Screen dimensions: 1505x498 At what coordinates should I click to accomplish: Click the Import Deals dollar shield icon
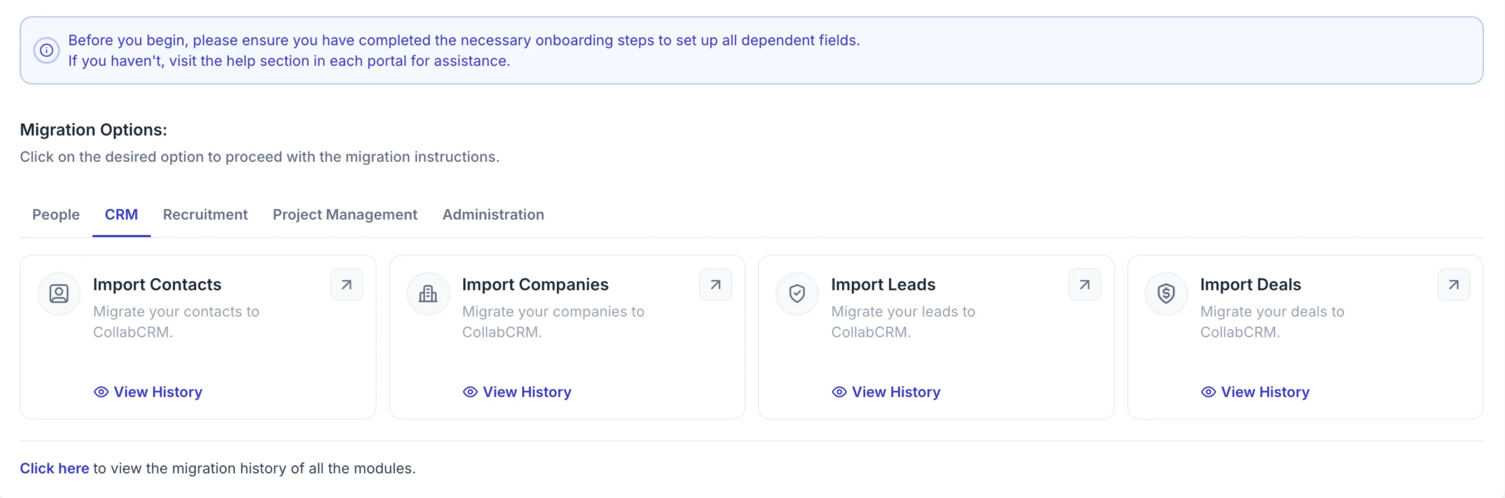[x=1166, y=293]
